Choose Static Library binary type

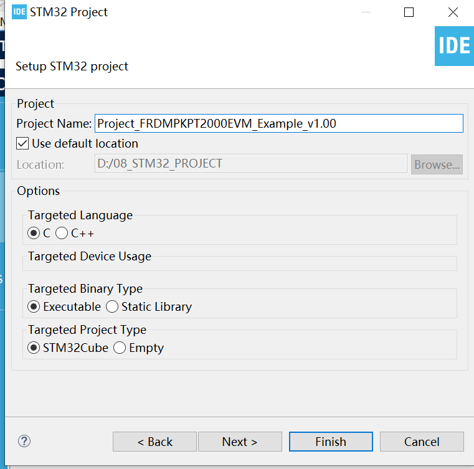pyautogui.click(x=112, y=306)
